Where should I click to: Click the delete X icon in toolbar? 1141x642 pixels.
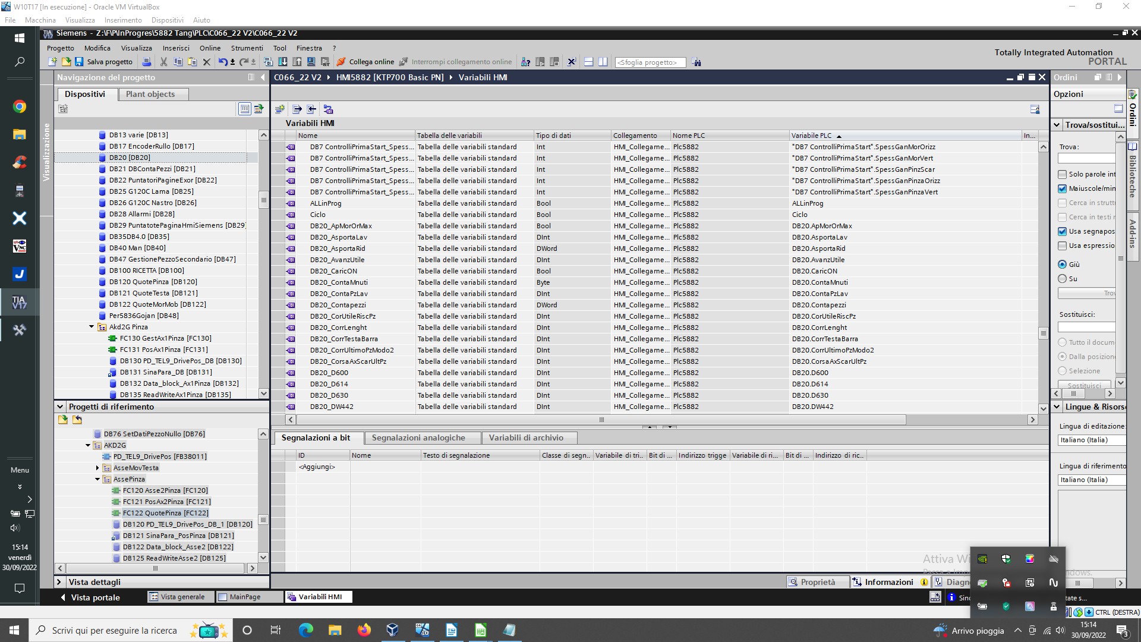pyautogui.click(x=207, y=62)
